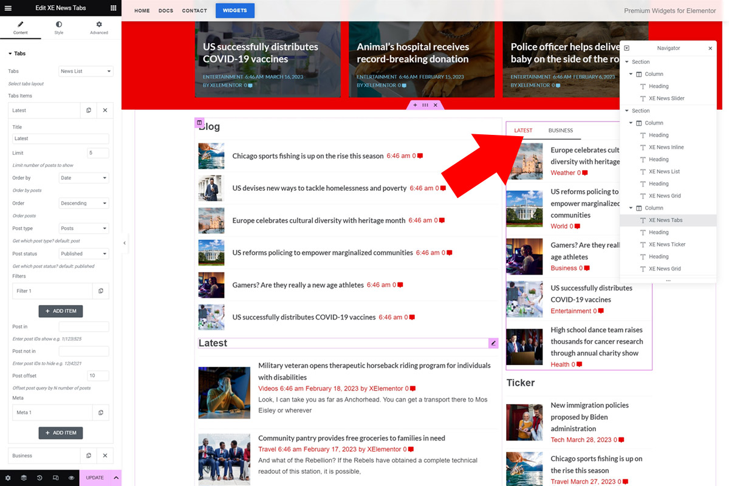
Task: Open the Post status dropdown showing Published
Action: pos(83,253)
